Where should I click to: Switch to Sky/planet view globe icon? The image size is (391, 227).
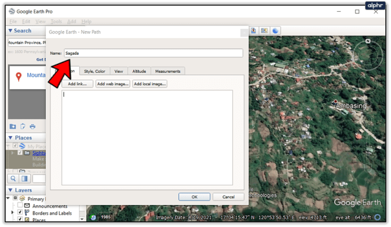point(275,30)
